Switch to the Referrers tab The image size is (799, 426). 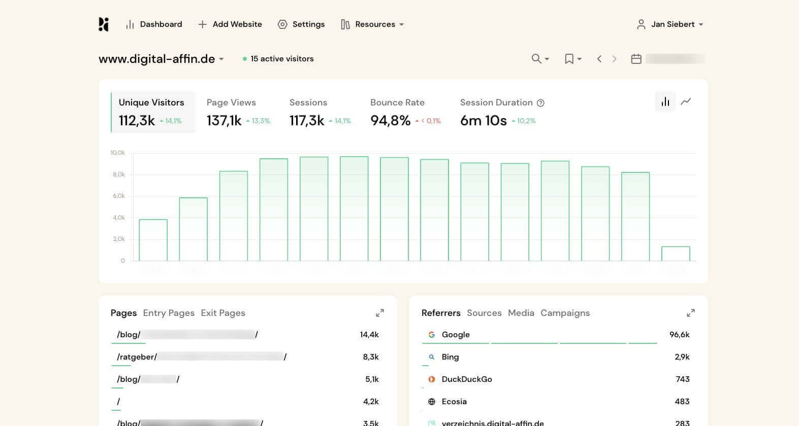point(441,313)
